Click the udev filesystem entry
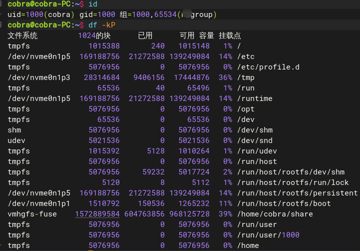360x251 pixels. pos(16,140)
